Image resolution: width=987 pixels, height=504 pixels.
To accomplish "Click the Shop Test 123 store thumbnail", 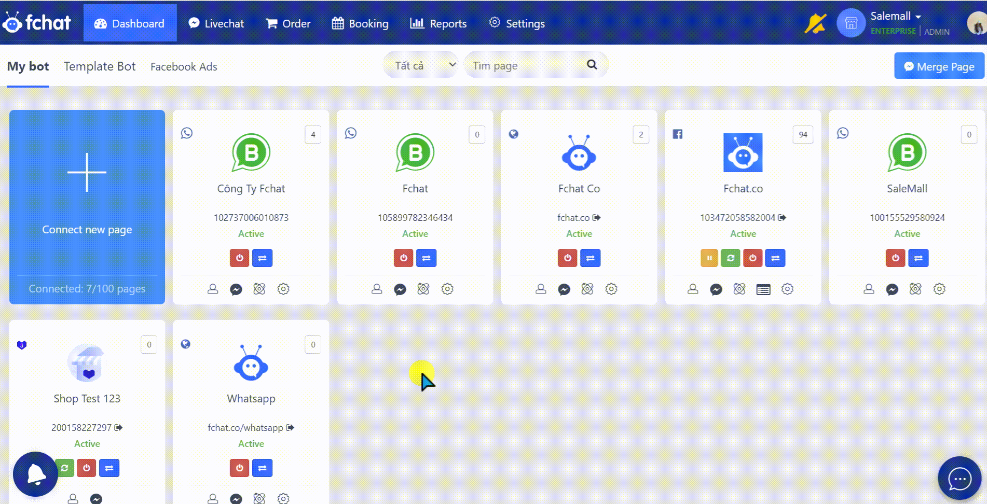I will (x=87, y=362).
